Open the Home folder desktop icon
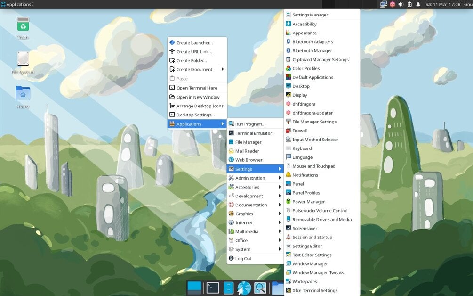The image size is (473, 296). pos(23,93)
